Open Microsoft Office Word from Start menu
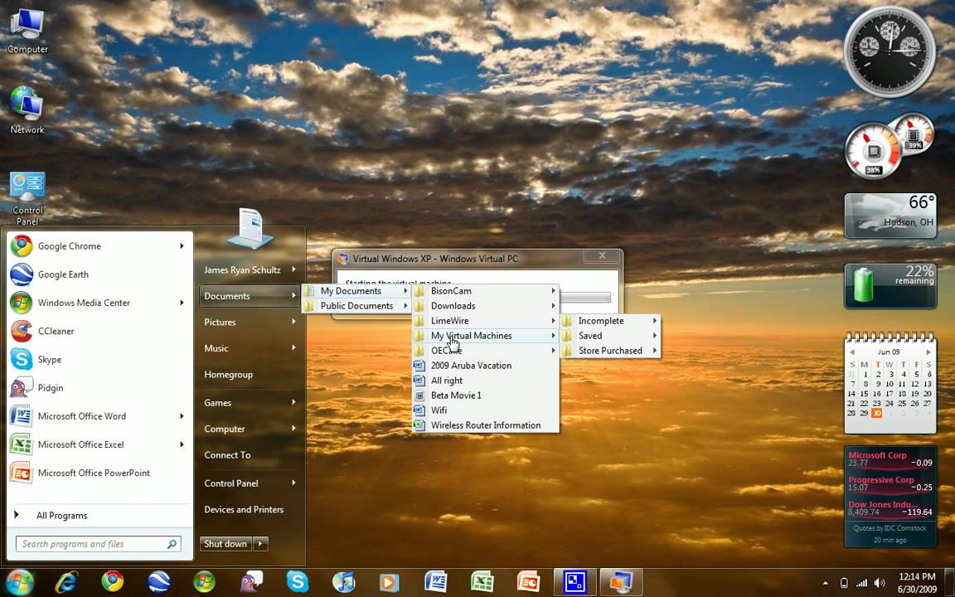The image size is (955, 597). click(98, 416)
